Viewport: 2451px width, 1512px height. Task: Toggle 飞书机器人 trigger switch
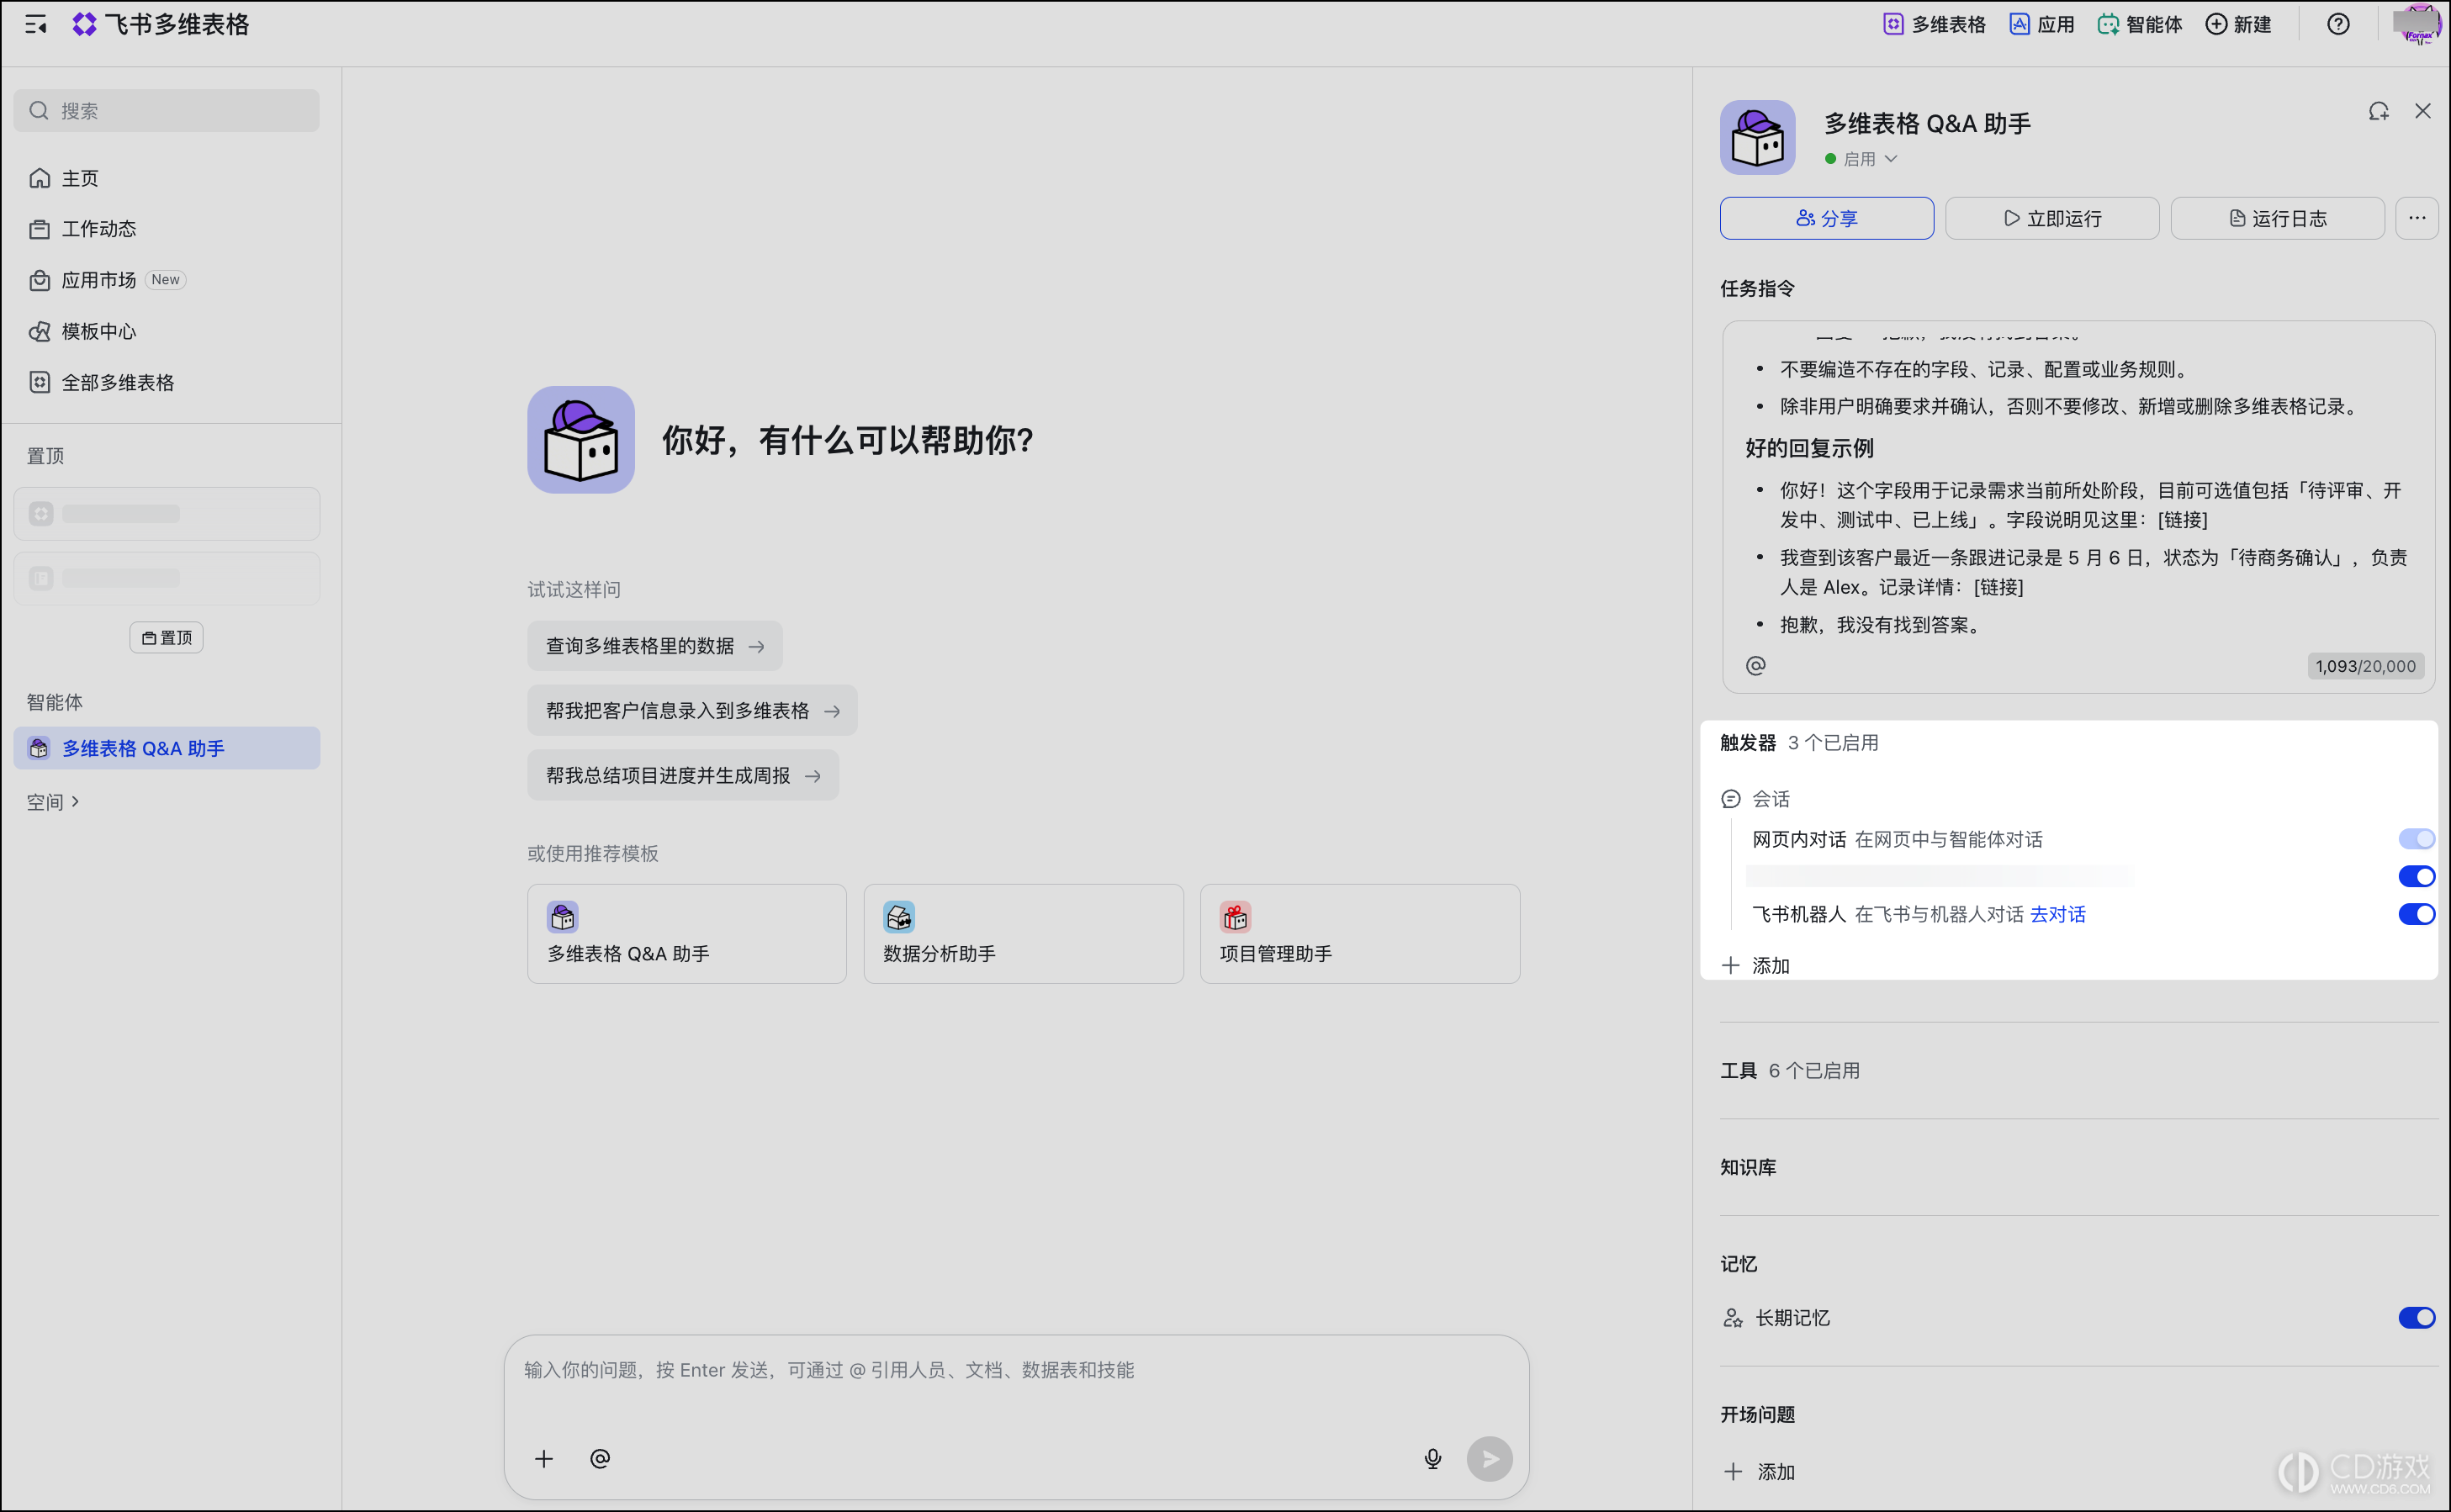tap(2417, 914)
